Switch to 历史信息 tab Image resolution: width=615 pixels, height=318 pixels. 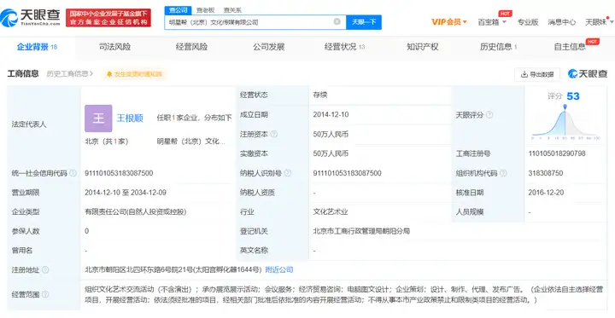click(498, 47)
